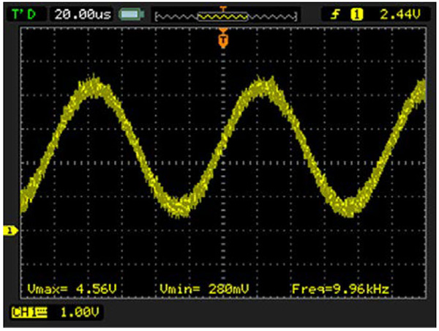
Task: Click the highlighted yellow section of memory bar
Action: pyautogui.click(x=223, y=15)
